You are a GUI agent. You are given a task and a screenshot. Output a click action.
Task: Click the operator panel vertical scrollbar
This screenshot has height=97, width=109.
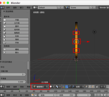28,65
